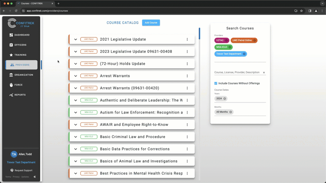Click the LMC Patrol tag on 2021 Legislative Update

[89, 39]
